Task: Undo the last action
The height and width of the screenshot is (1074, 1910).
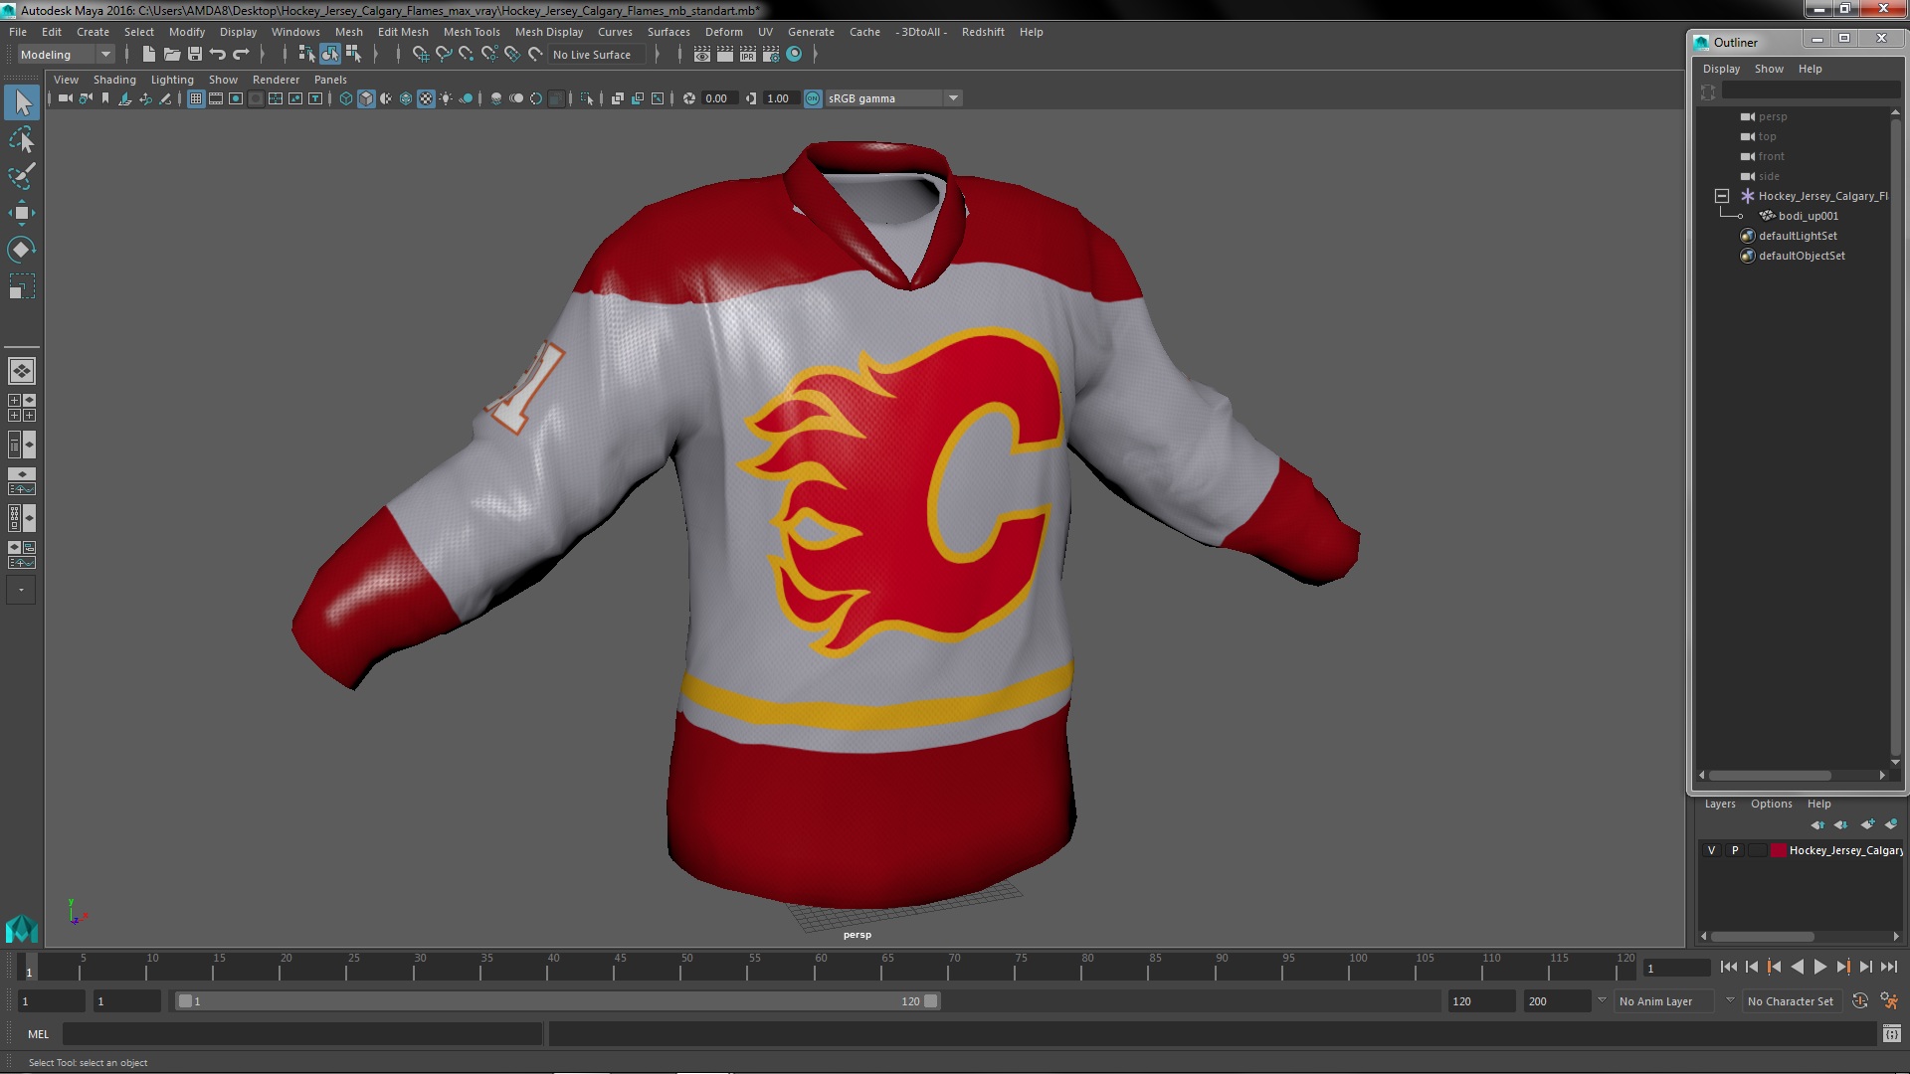Action: [218, 55]
